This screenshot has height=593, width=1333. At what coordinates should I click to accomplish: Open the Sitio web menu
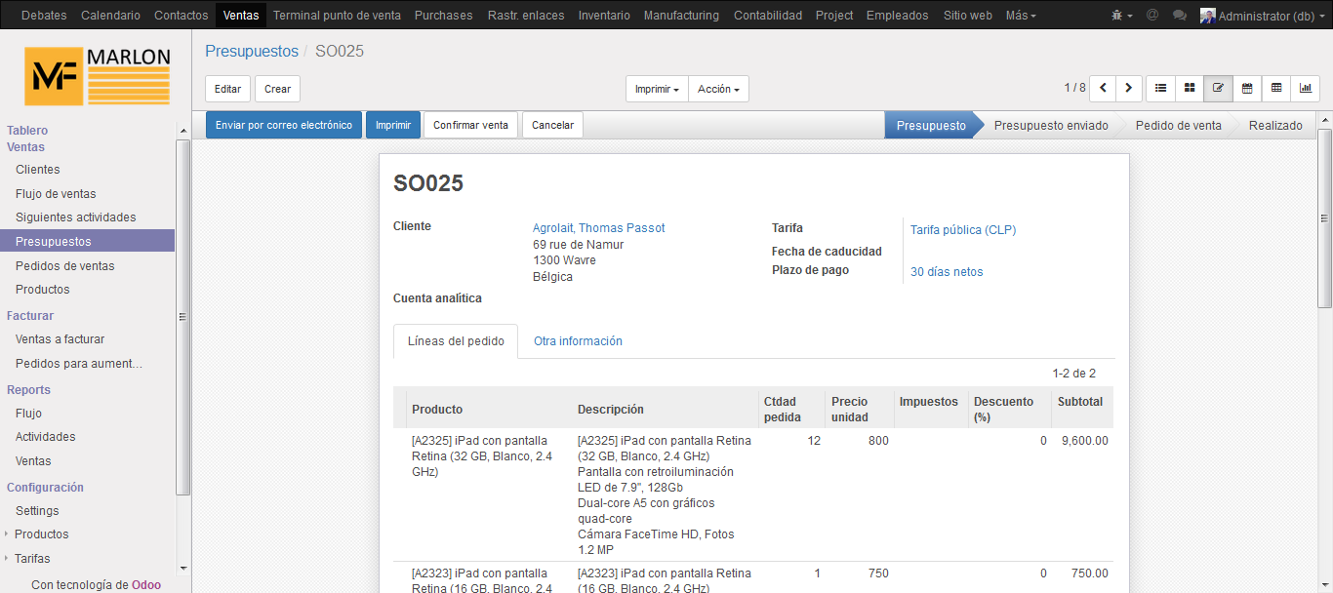coord(968,16)
